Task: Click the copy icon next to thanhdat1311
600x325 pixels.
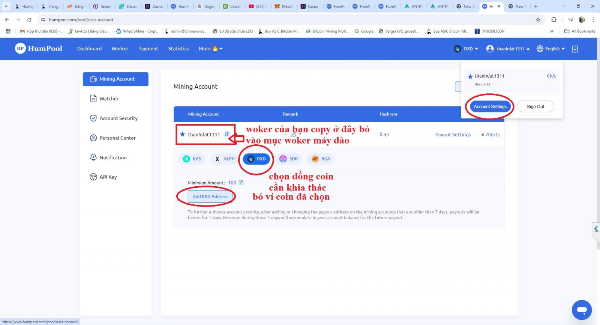Action: 226,134
